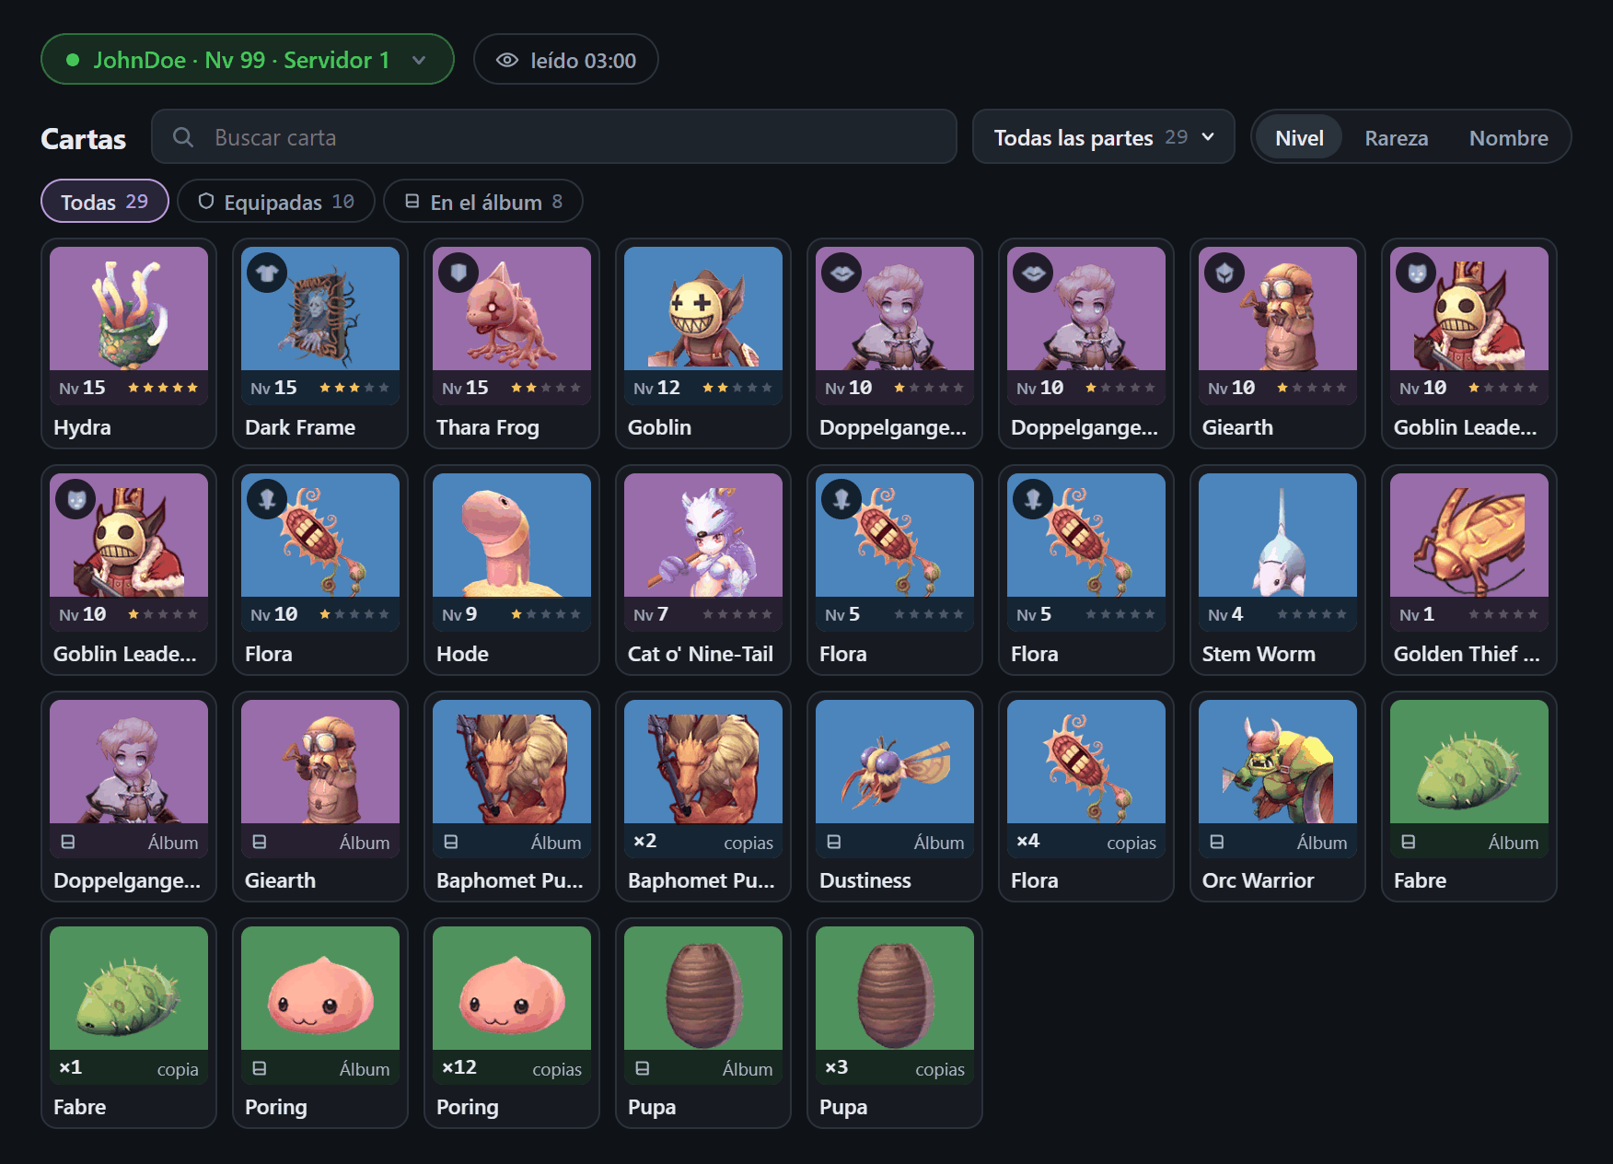
Task: Click the five-star rating on the Hydra card
Action: tap(163, 388)
